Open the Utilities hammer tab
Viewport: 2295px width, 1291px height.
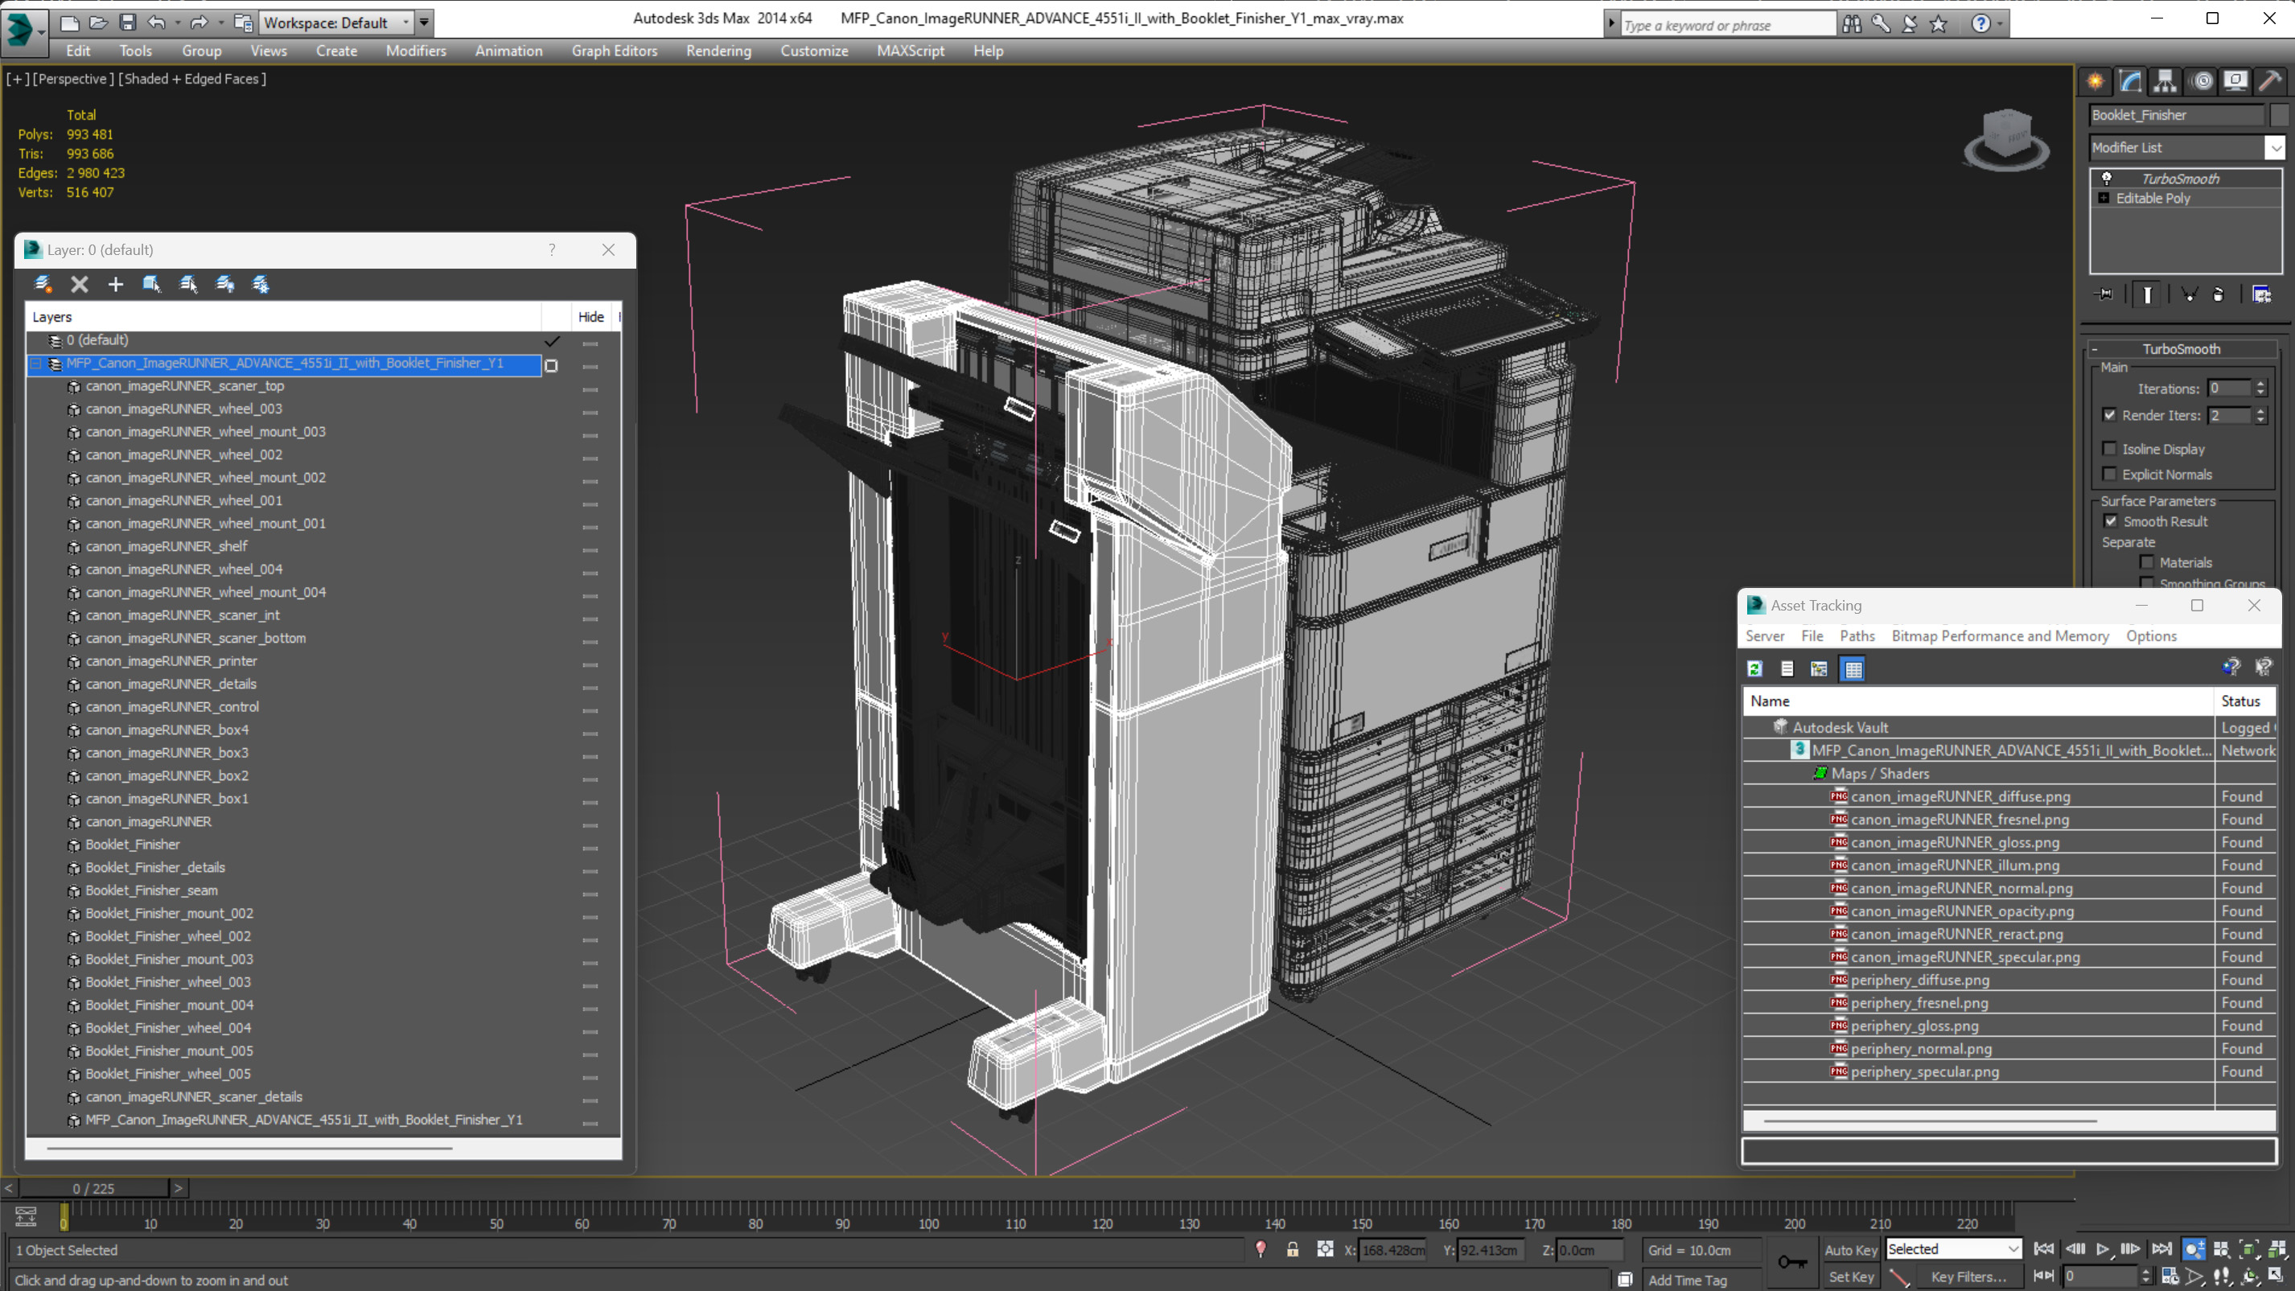(x=2270, y=81)
